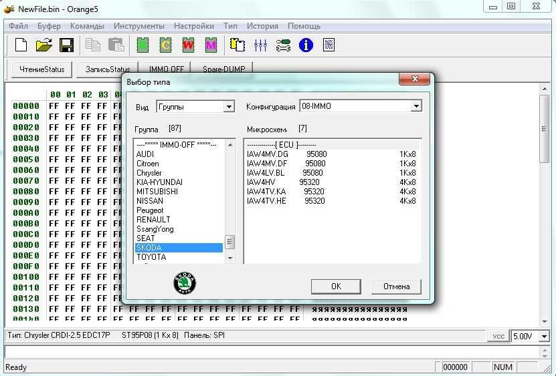Screen dimensions: 556x376
Task: Open the blue info icon
Action: (x=306, y=45)
